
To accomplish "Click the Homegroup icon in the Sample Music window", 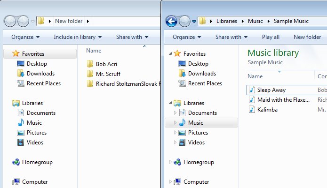I will coord(177,162).
